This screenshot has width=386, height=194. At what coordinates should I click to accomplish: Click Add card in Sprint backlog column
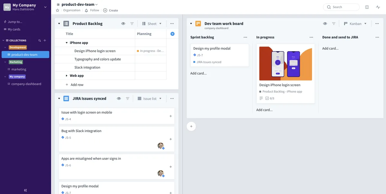[x=198, y=73]
